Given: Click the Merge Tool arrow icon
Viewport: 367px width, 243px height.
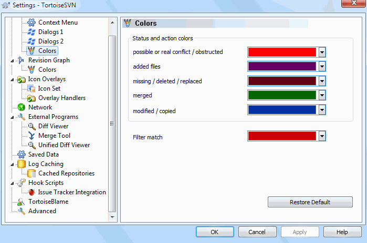Looking at the screenshot, I should coord(32,136).
